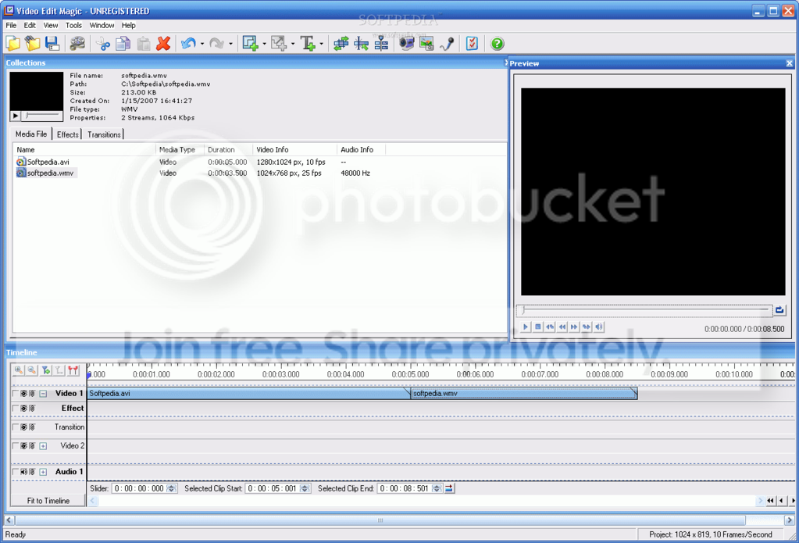Viewport: 799px width, 543px height.
Task: Save project with floppy disk icon
Action: 52,44
